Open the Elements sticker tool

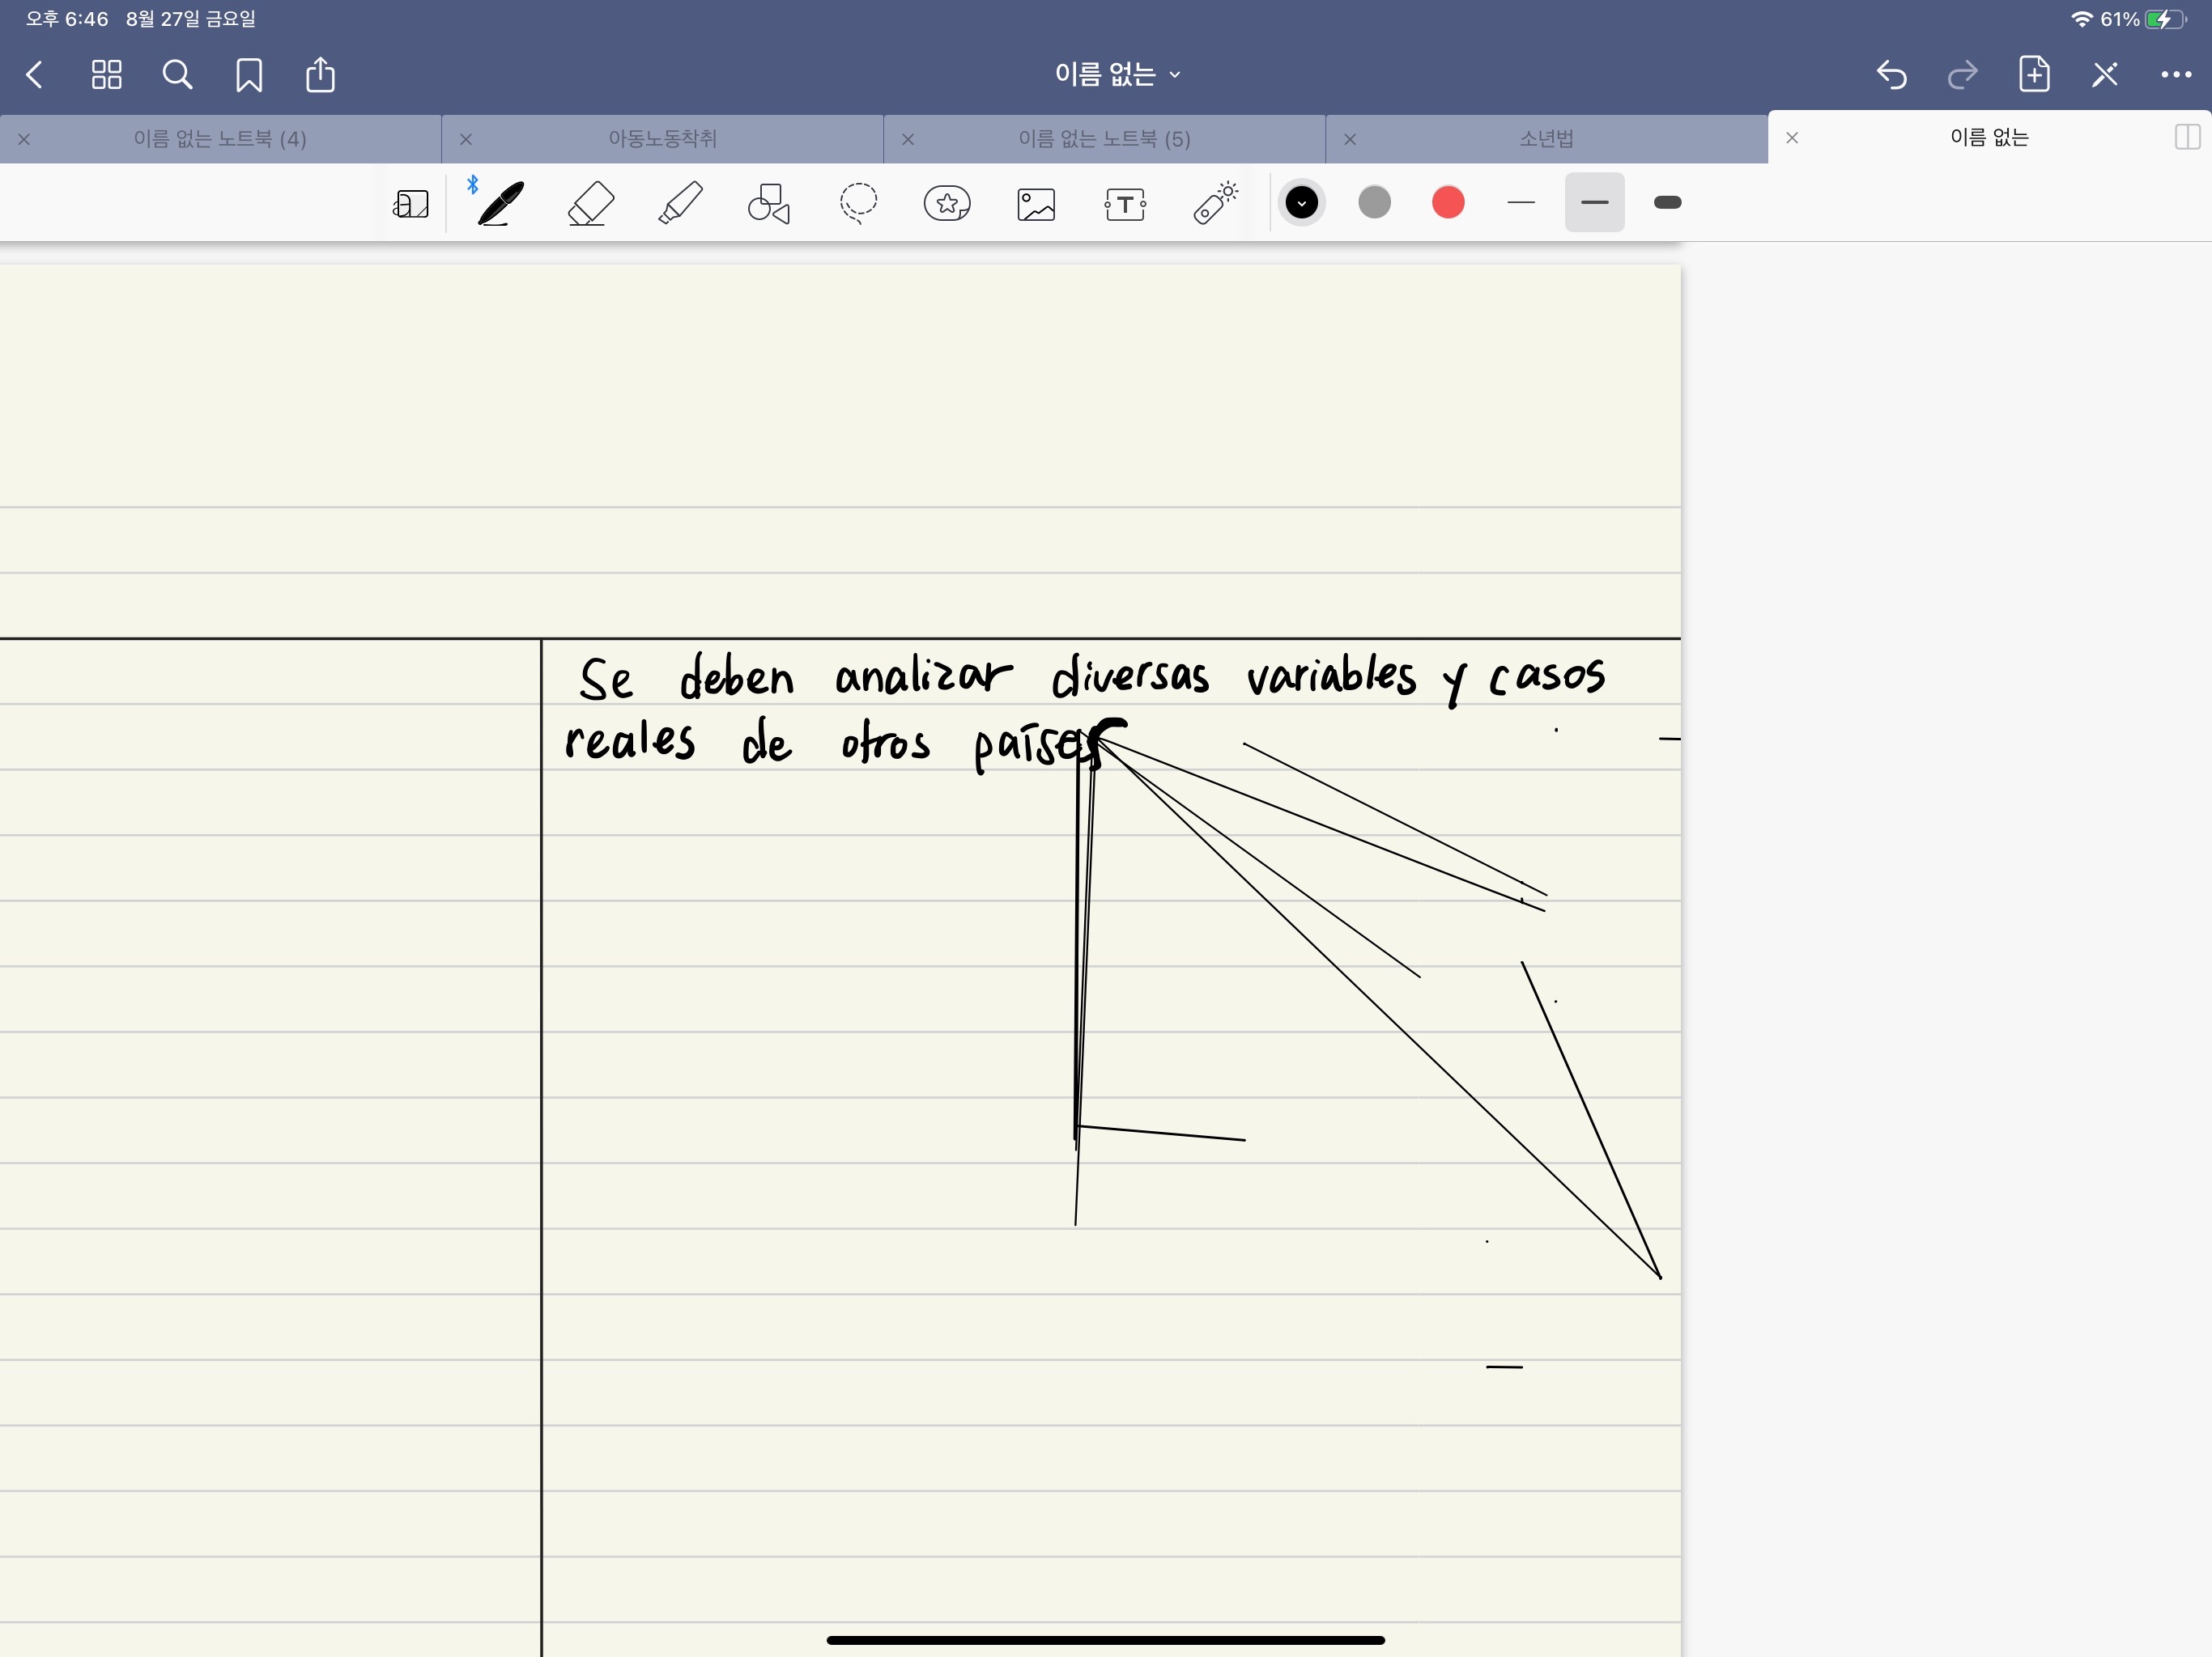(946, 203)
